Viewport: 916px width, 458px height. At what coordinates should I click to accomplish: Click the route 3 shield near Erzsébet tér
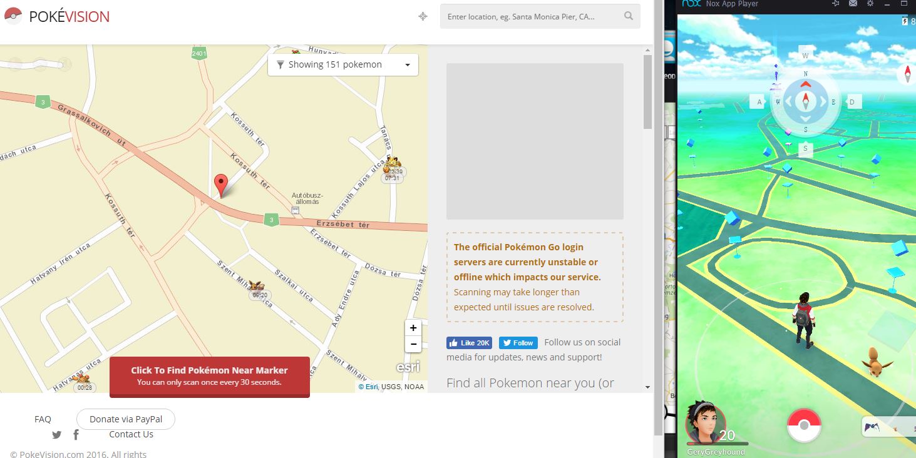pos(270,220)
